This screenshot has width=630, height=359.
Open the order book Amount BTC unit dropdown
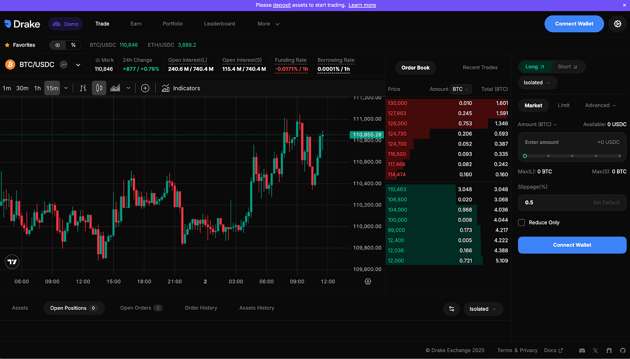pyautogui.click(x=461, y=89)
